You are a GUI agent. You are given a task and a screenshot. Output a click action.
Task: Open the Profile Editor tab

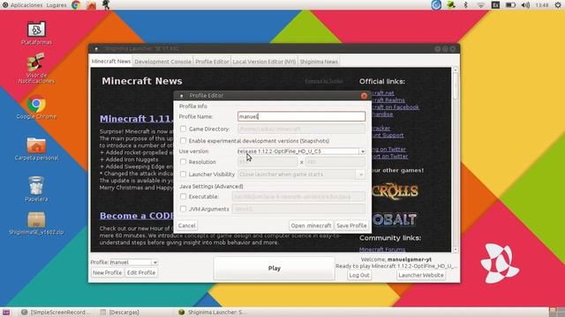212,62
